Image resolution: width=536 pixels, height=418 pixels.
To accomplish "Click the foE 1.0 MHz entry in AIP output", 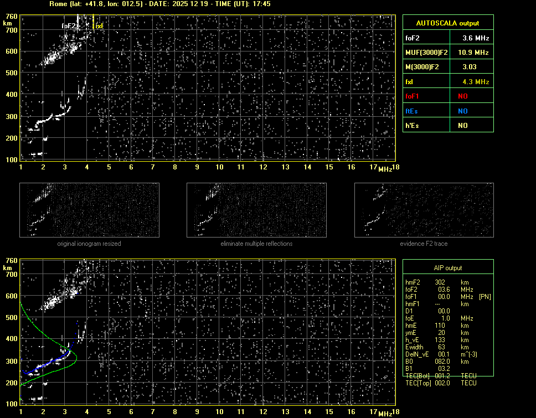I will [x=432, y=318].
